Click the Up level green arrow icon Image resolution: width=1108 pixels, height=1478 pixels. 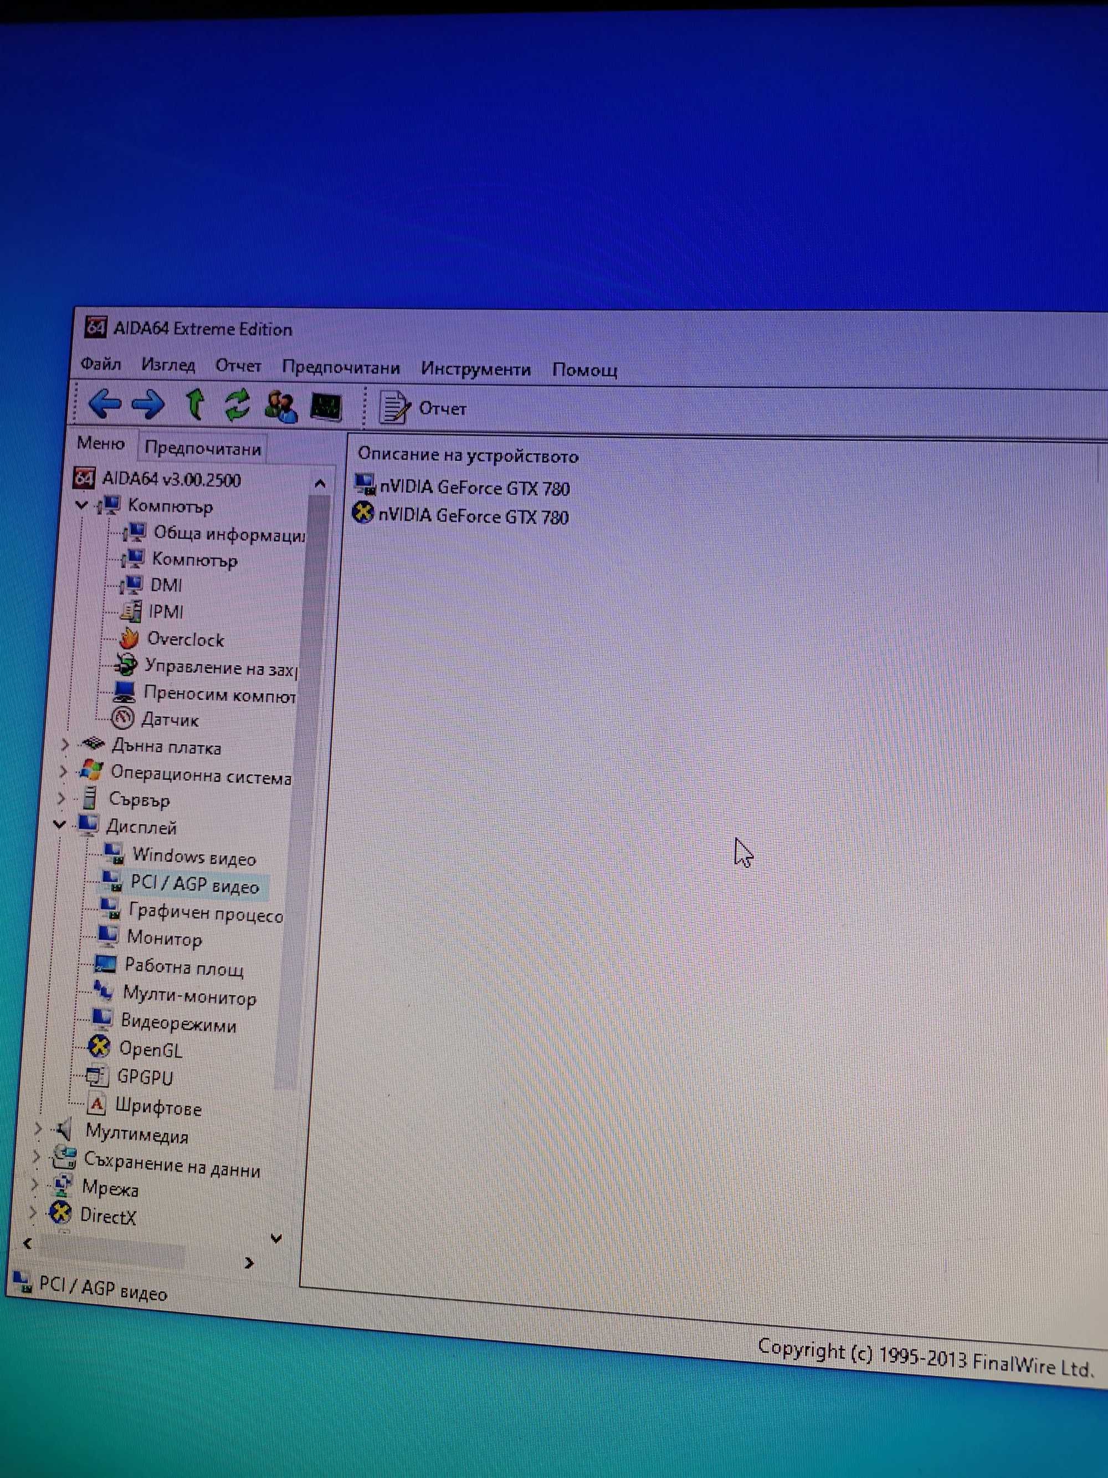pyautogui.click(x=195, y=403)
